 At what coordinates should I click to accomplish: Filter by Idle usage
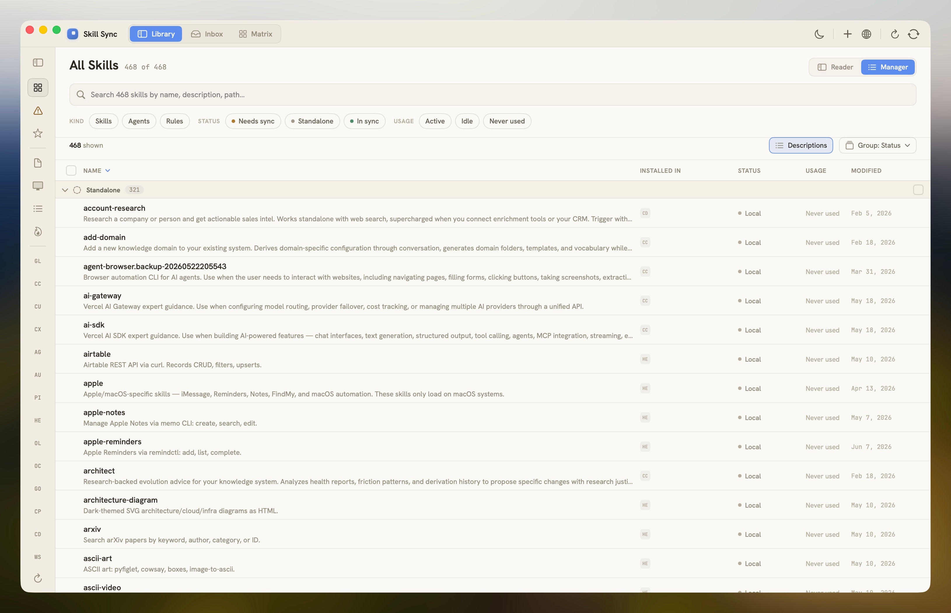[x=467, y=121]
